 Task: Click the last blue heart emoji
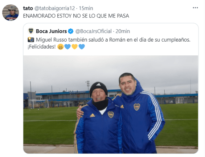(82, 47)
